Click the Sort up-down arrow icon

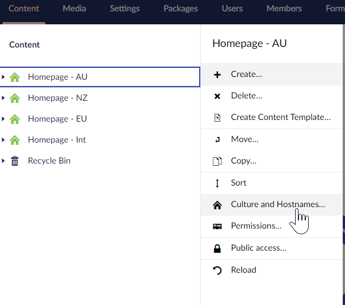pyautogui.click(x=217, y=183)
